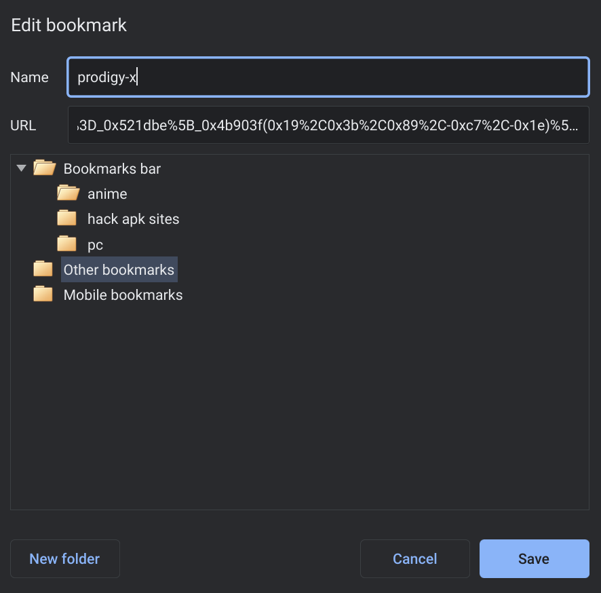Image resolution: width=601 pixels, height=593 pixels.
Task: Select the Mobile bookmarks folder
Action: [123, 294]
